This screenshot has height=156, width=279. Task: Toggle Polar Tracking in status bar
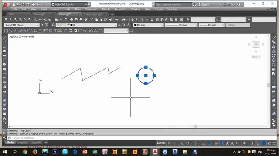point(187,143)
